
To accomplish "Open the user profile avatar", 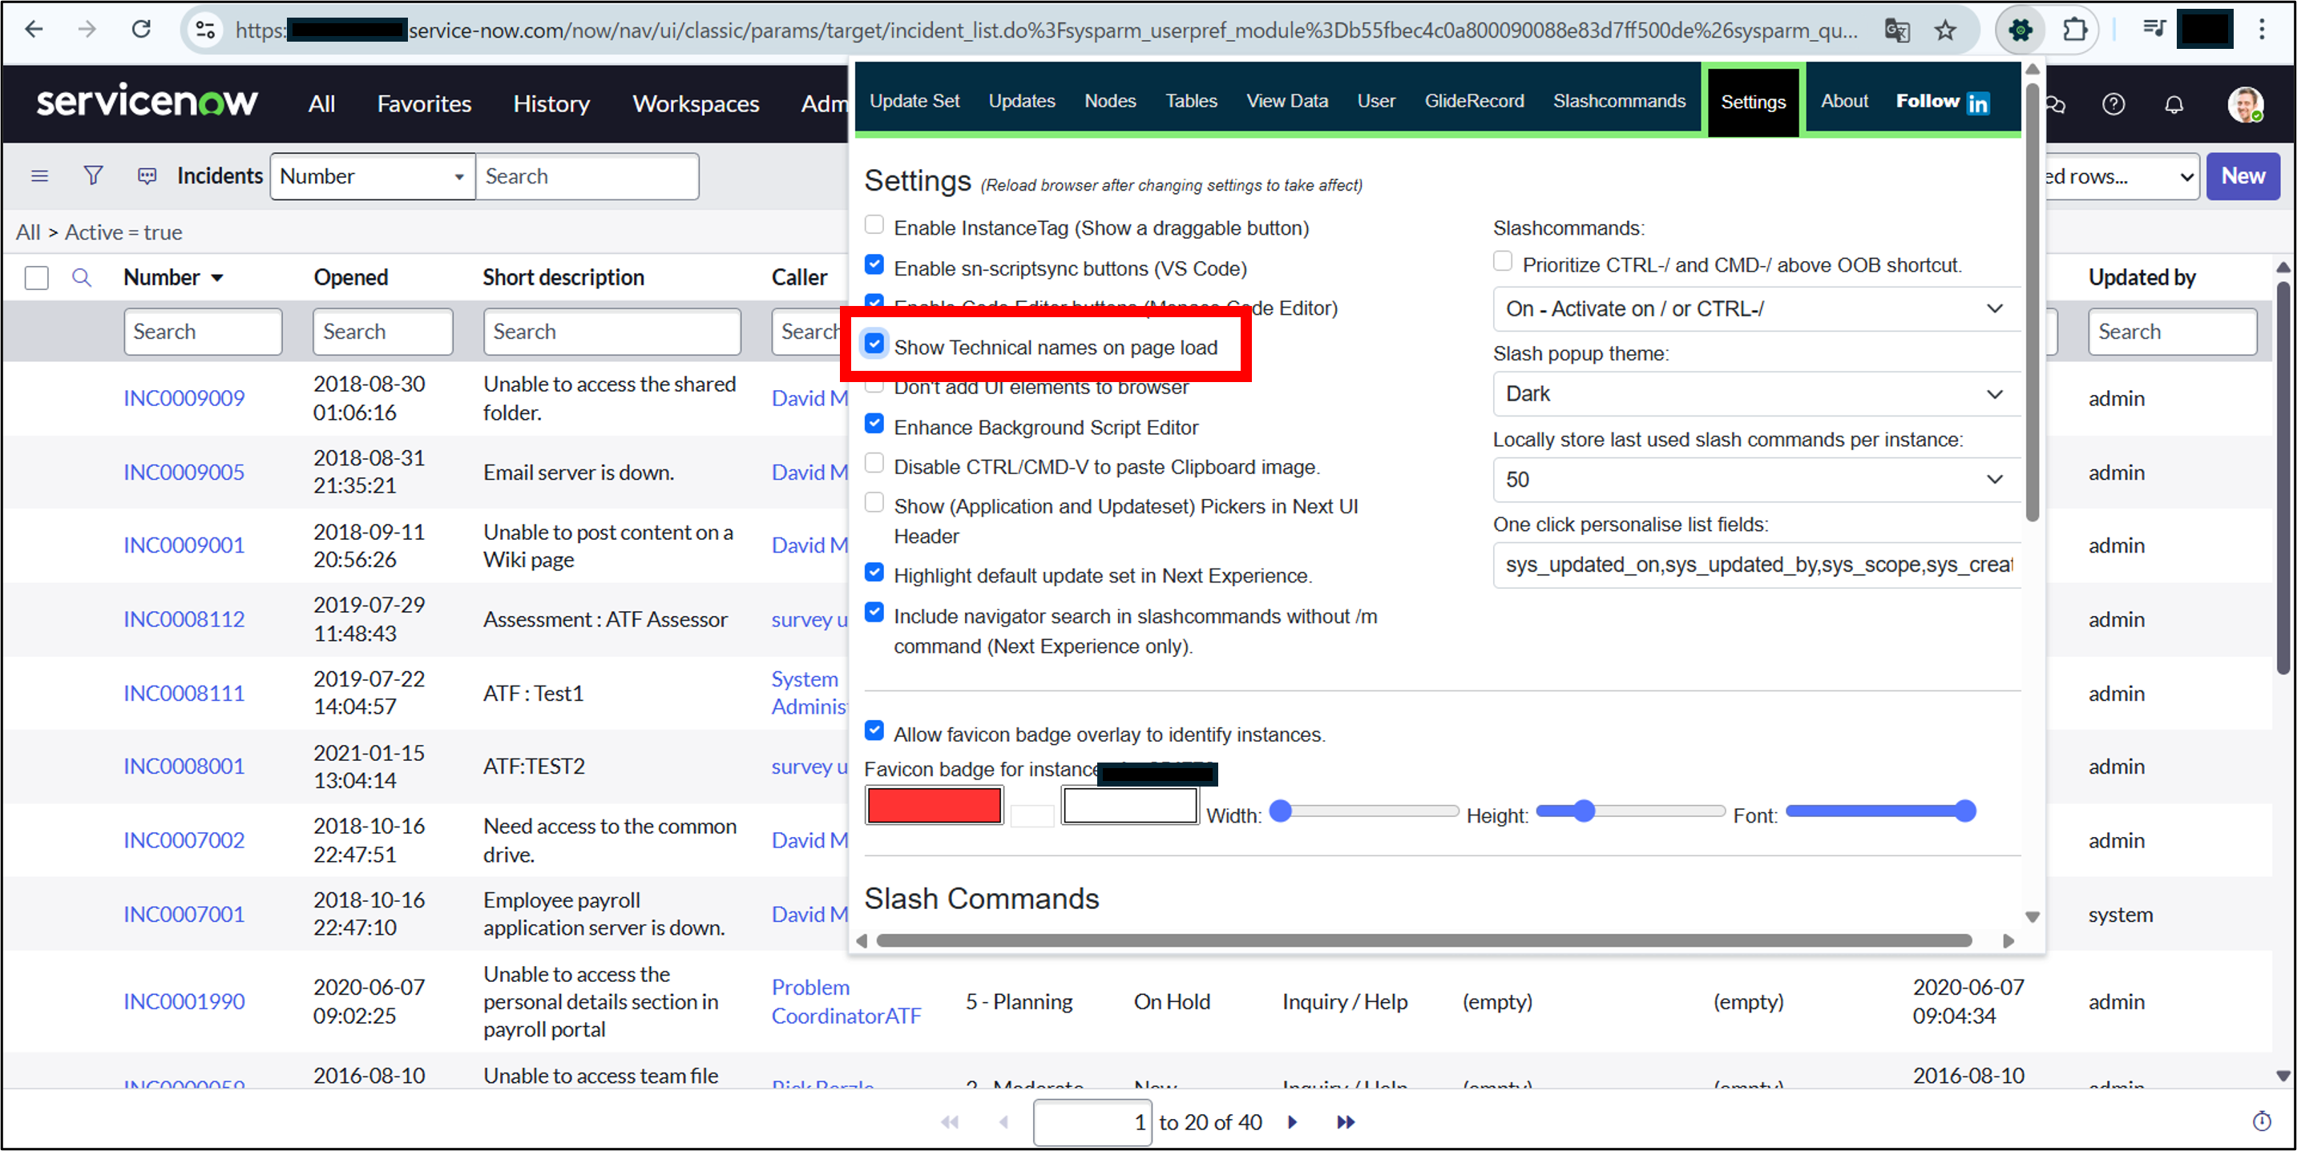I will click(2244, 104).
